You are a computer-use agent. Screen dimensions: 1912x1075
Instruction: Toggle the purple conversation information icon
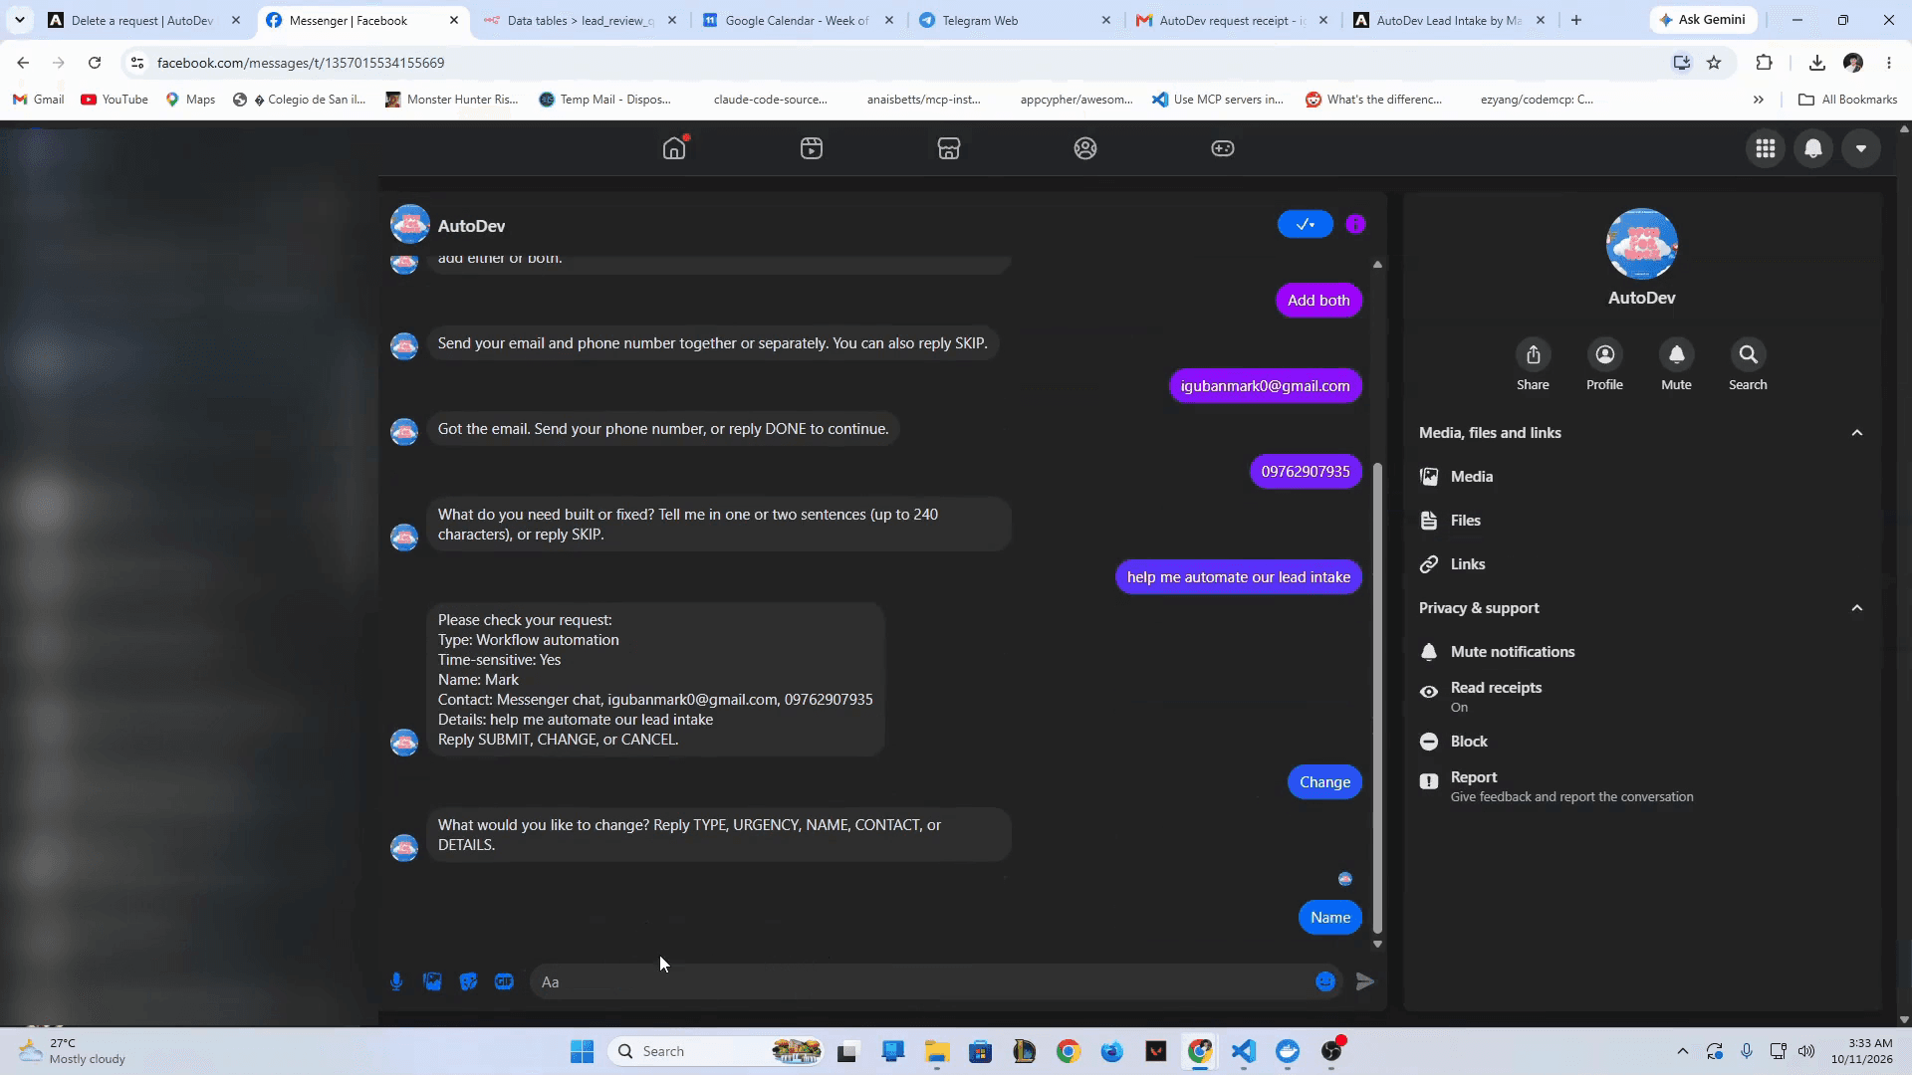(x=1355, y=224)
